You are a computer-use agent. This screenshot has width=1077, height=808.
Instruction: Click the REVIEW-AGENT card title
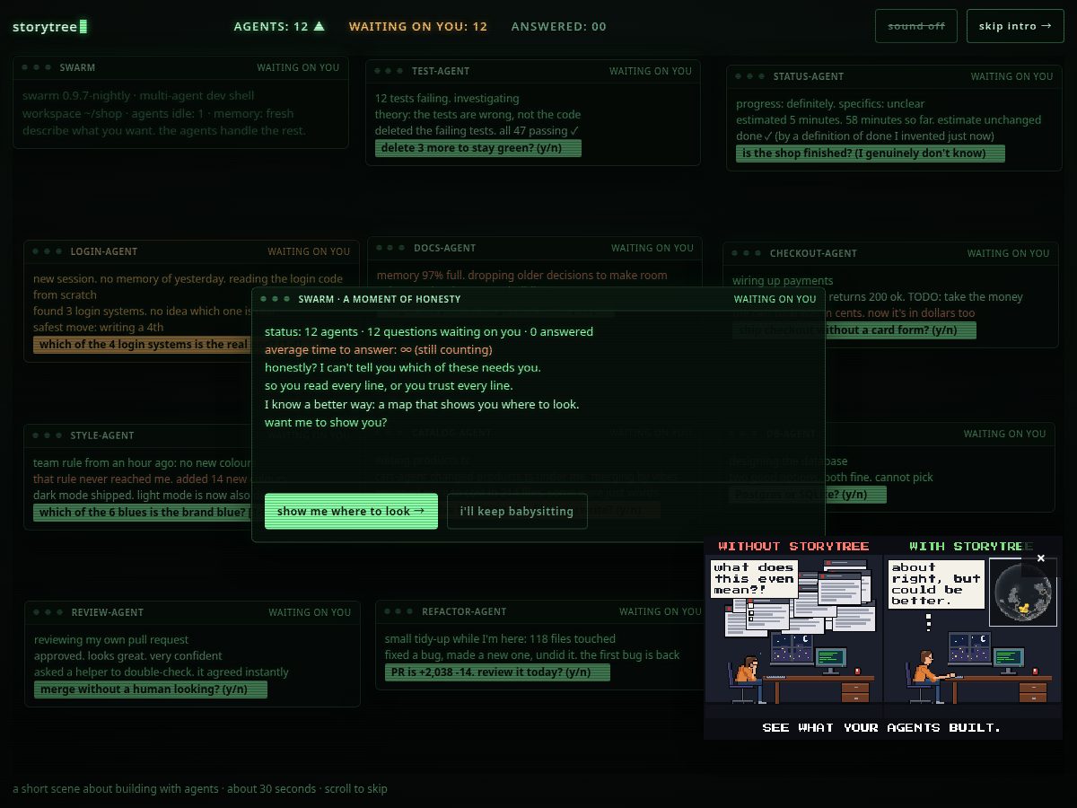click(108, 612)
